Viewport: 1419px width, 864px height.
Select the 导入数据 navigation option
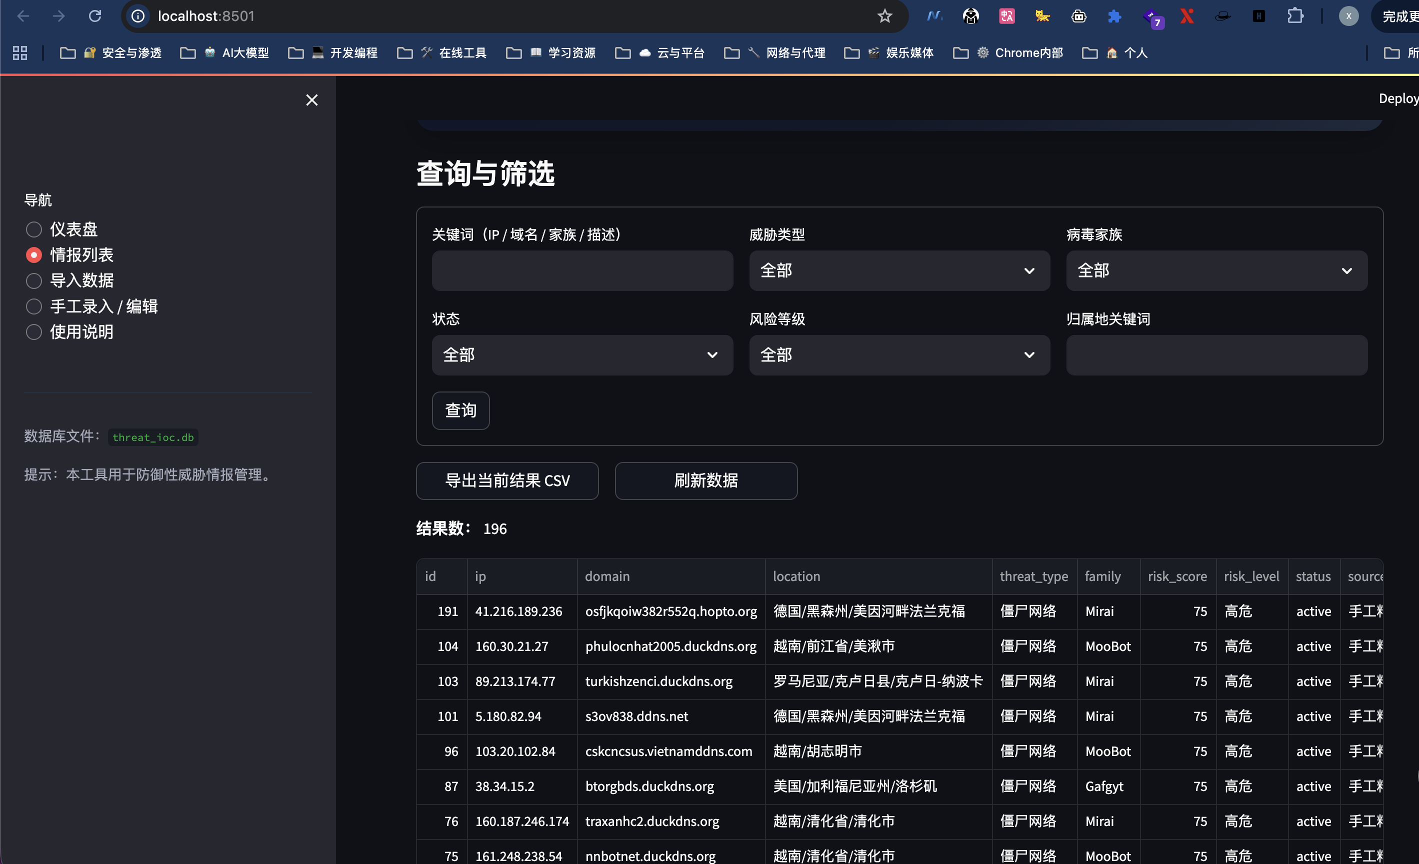coord(69,280)
